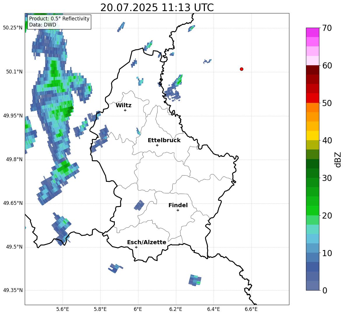Image resolution: width=345 pixels, height=315 pixels.
Task: Click the 50.25°N latitude label
Action: click(13, 28)
